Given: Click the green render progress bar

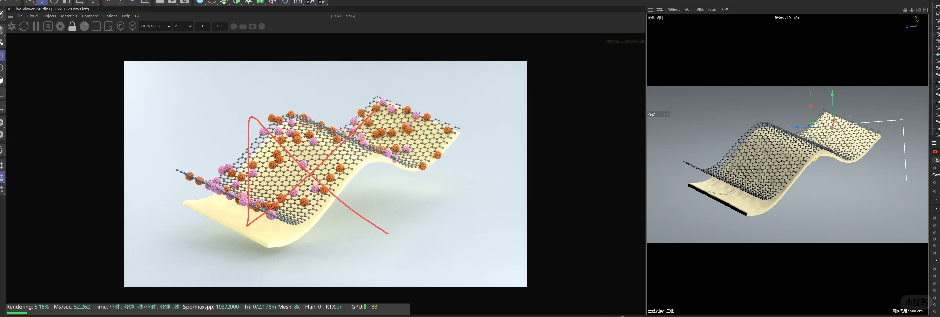Looking at the screenshot, I should click(17, 313).
